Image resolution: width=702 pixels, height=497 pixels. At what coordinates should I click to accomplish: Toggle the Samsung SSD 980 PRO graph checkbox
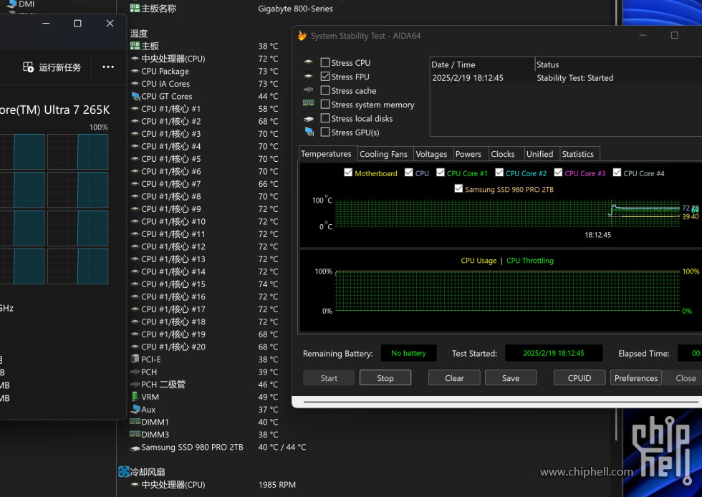tap(458, 189)
